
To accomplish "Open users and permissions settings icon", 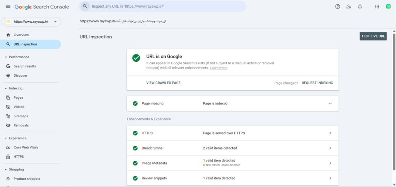I will pos(349,7).
